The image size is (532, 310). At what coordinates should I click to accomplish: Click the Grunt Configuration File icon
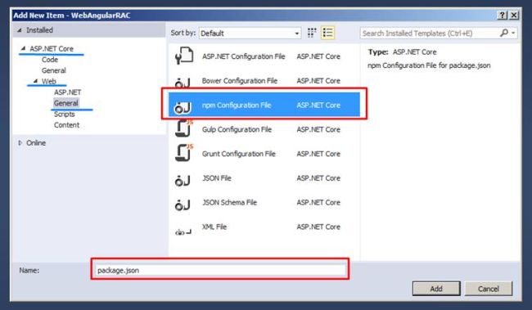click(183, 153)
